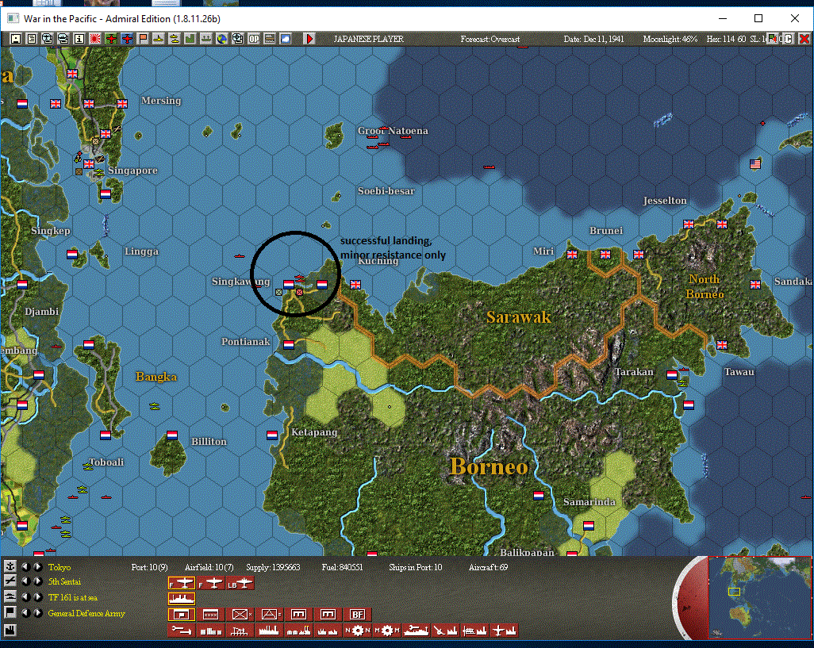Click the cloud weather toolbar icon
814x648 pixels.
click(x=286, y=38)
